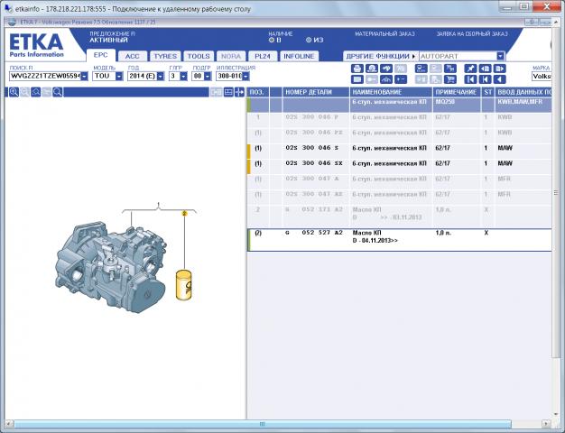Click the single left arrow back icon
The image size is (565, 433).
tap(499, 79)
